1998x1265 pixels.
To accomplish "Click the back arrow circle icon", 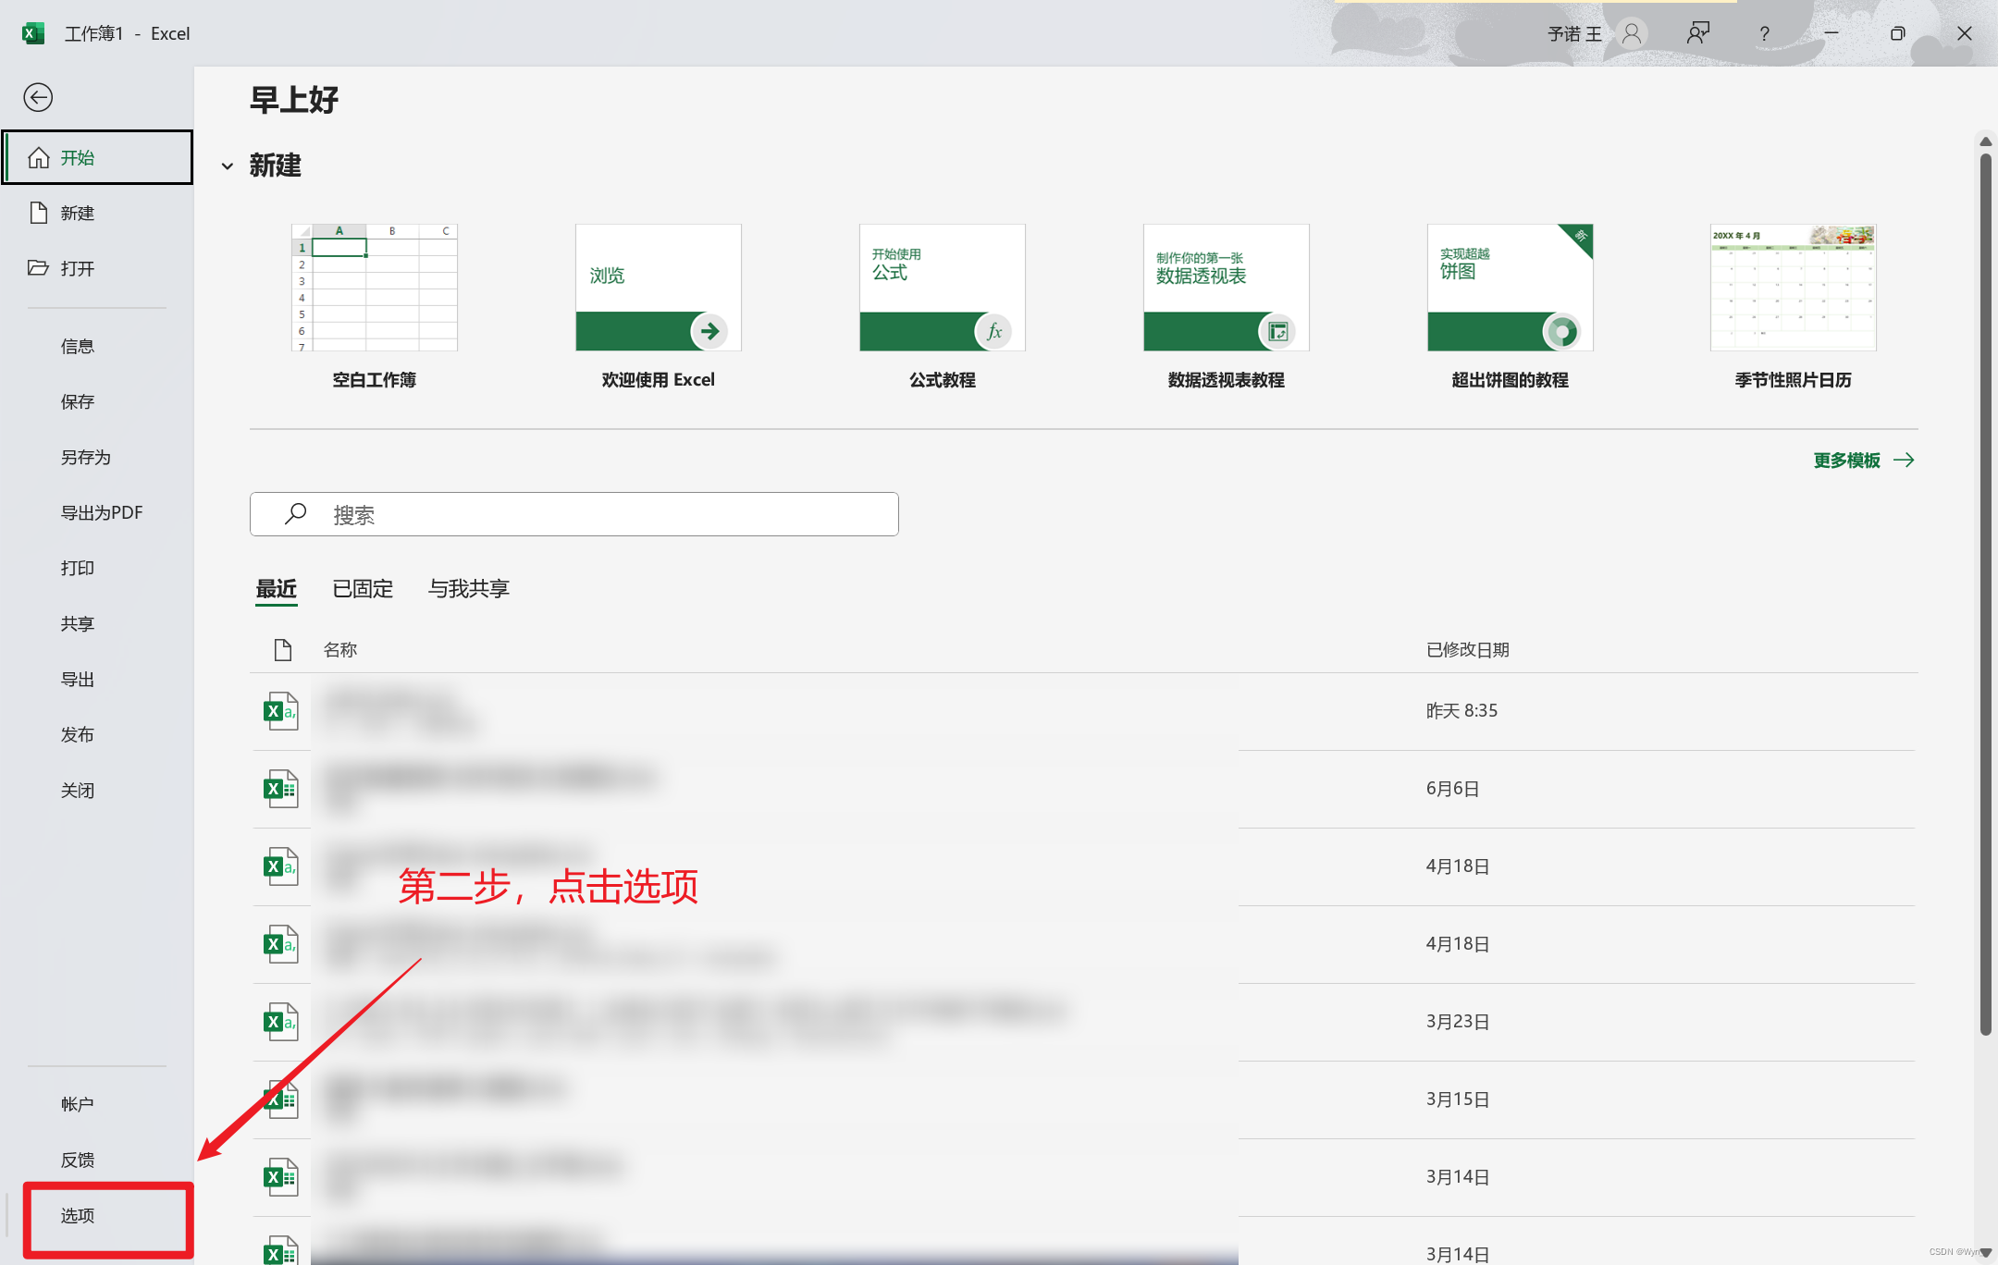I will (x=38, y=97).
